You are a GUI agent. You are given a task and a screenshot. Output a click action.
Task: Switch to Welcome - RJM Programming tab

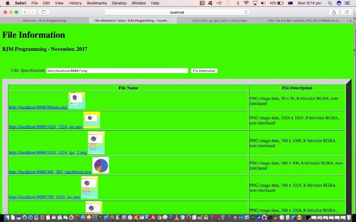click(43, 21)
